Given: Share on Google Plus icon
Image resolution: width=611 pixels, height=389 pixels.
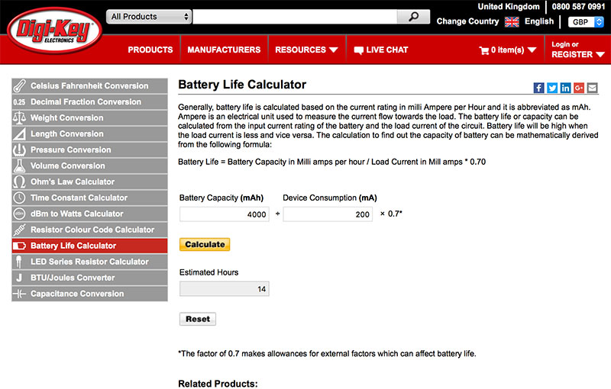Looking at the screenshot, I should point(579,88).
